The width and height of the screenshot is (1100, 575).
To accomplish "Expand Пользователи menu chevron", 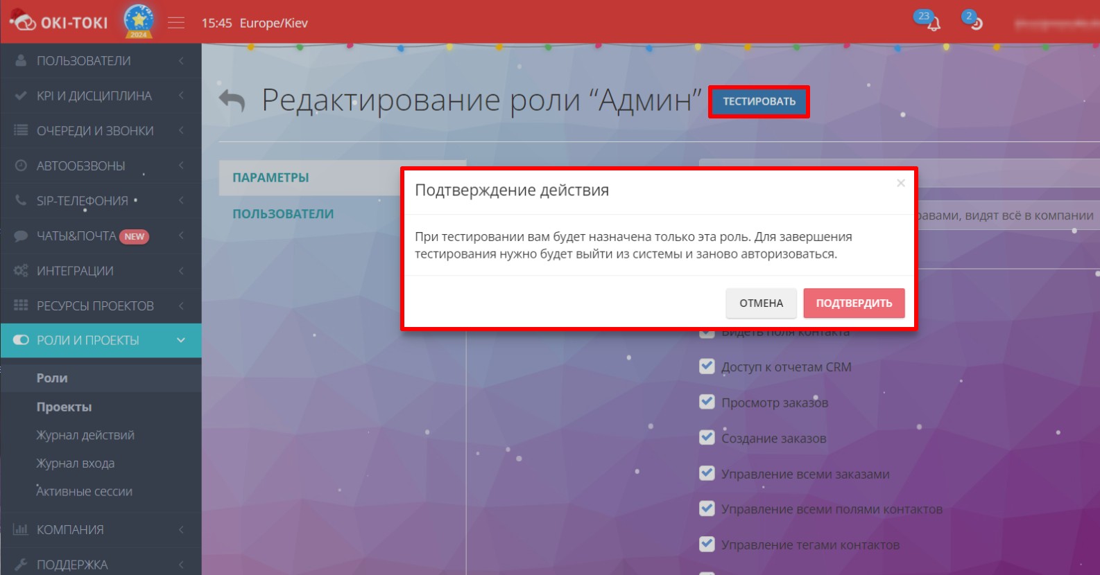I will [x=181, y=61].
